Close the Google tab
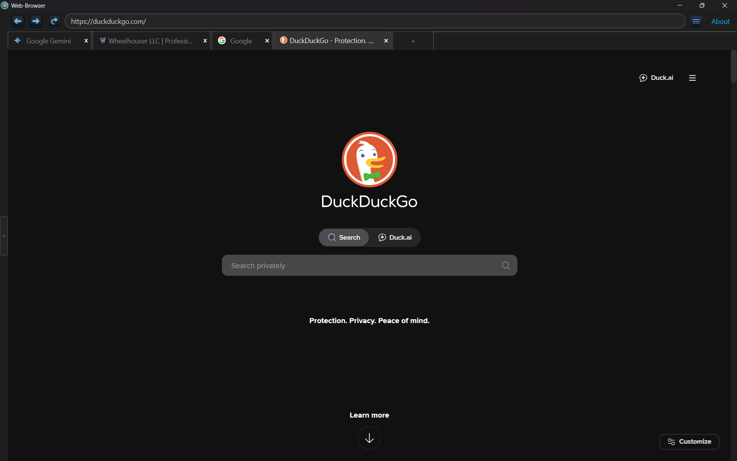 pos(267,41)
